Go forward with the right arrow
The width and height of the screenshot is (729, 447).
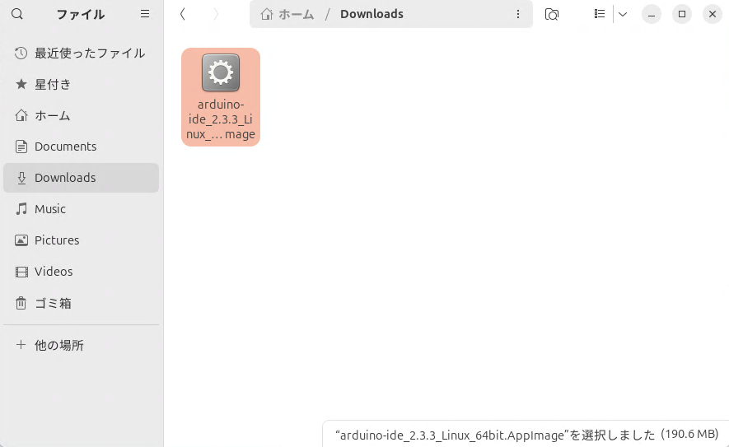click(x=216, y=14)
